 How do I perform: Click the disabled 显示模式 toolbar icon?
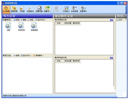[56, 9]
